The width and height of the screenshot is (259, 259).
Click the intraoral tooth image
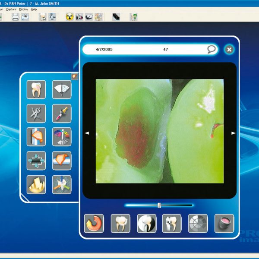tap(160, 131)
